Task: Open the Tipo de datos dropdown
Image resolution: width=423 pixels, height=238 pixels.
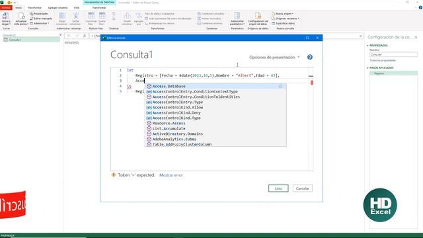Action: pos(159,13)
